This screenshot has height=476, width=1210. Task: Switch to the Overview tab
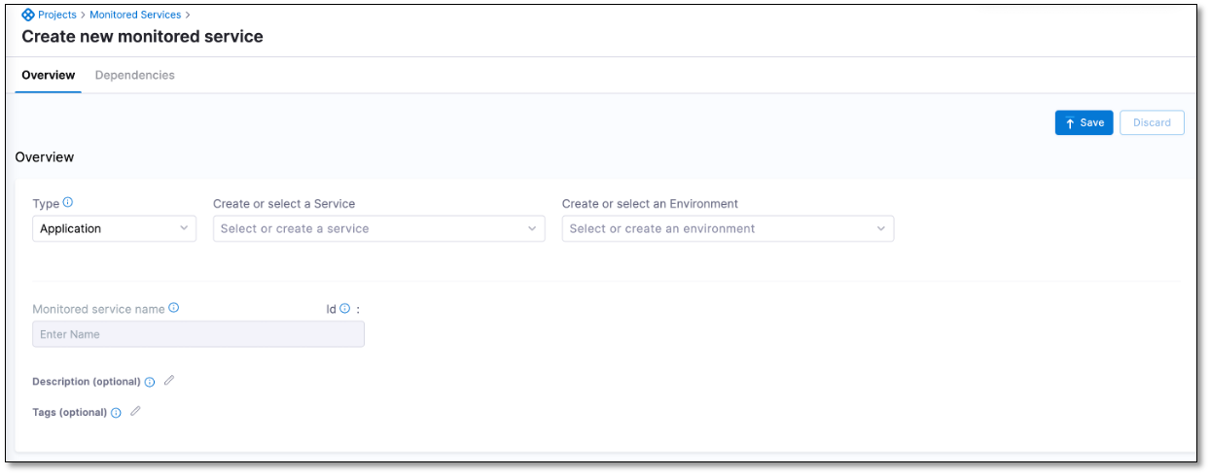pos(49,75)
